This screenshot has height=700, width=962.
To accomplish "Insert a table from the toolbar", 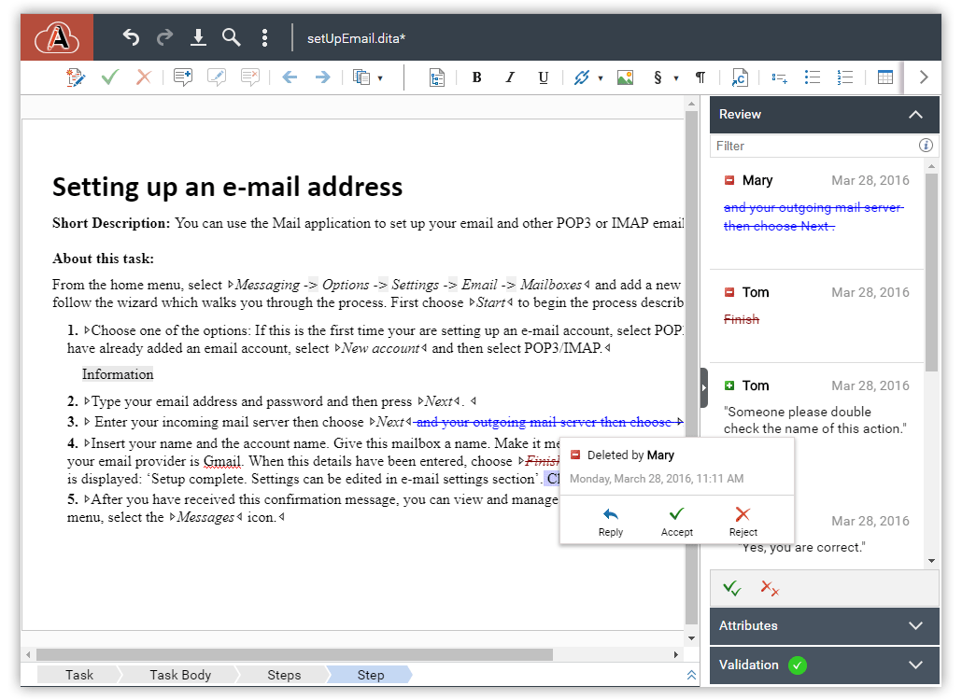I will pos(885,77).
